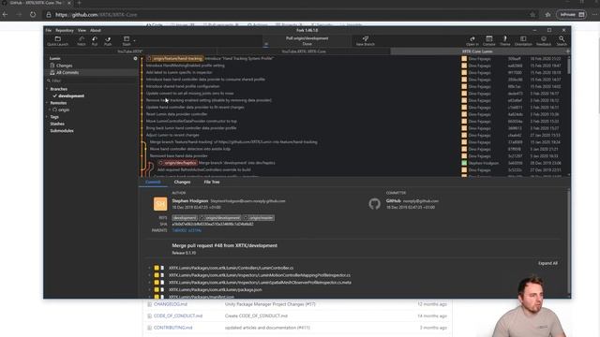This screenshot has width=600, height=337.
Task: Select Changes in the sidebar
Action: [64, 66]
